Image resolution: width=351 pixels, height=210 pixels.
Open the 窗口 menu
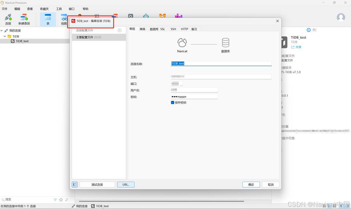pos(72,9)
